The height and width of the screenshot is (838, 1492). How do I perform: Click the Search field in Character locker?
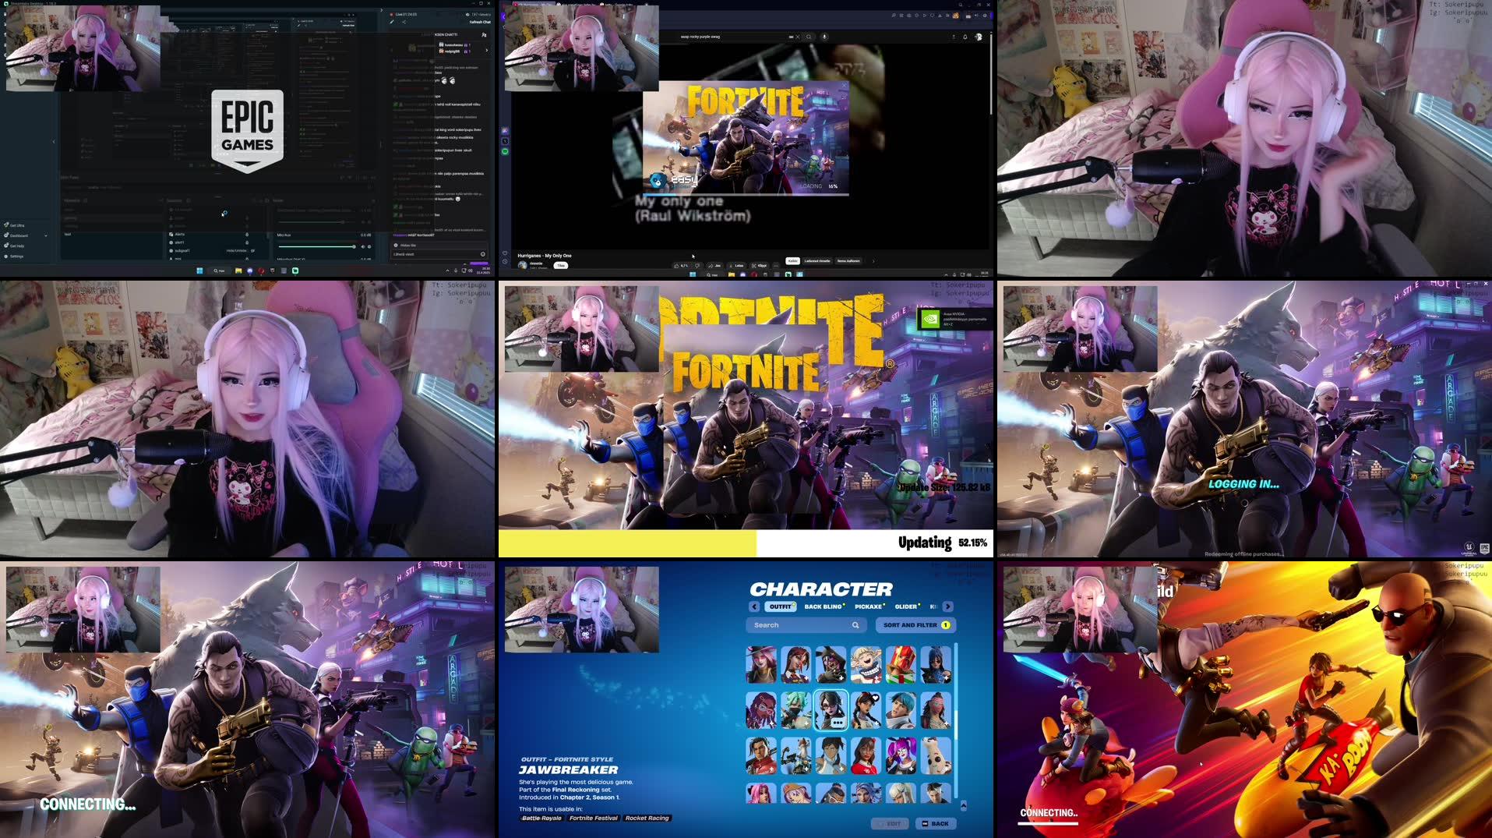[806, 625]
